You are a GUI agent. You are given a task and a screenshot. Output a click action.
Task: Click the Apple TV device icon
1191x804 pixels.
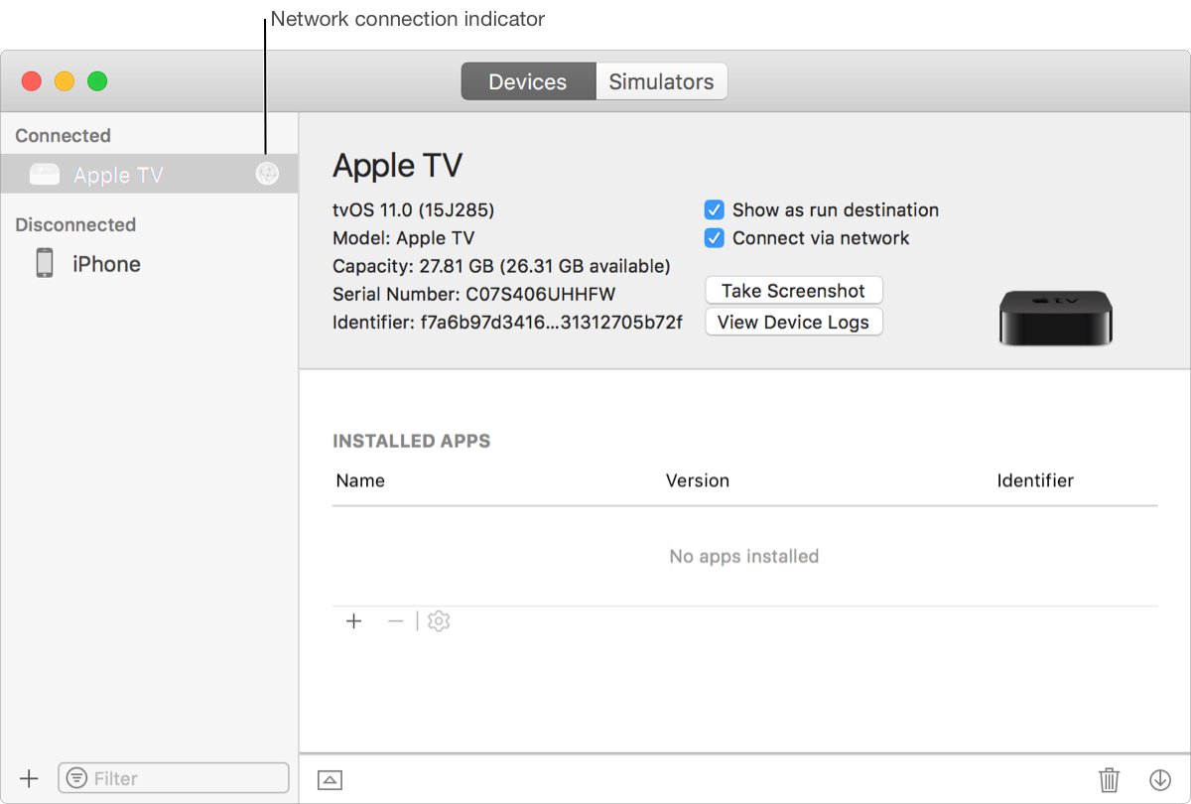[44, 174]
